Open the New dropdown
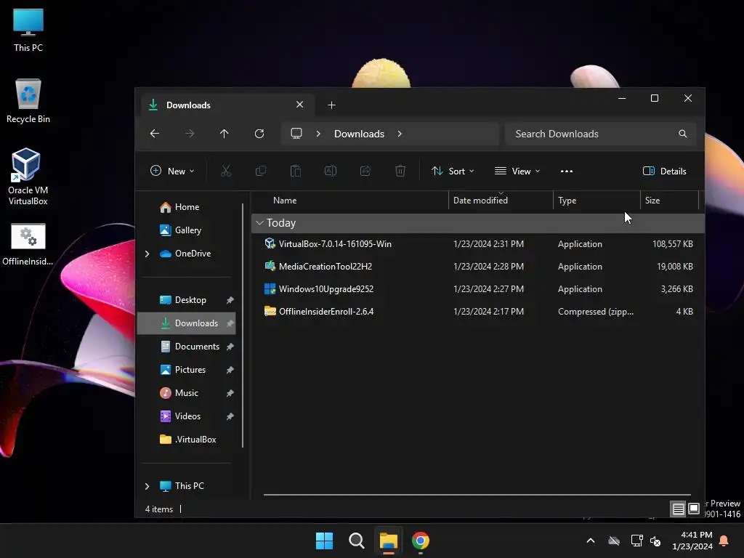The image size is (744, 558). tap(172, 171)
